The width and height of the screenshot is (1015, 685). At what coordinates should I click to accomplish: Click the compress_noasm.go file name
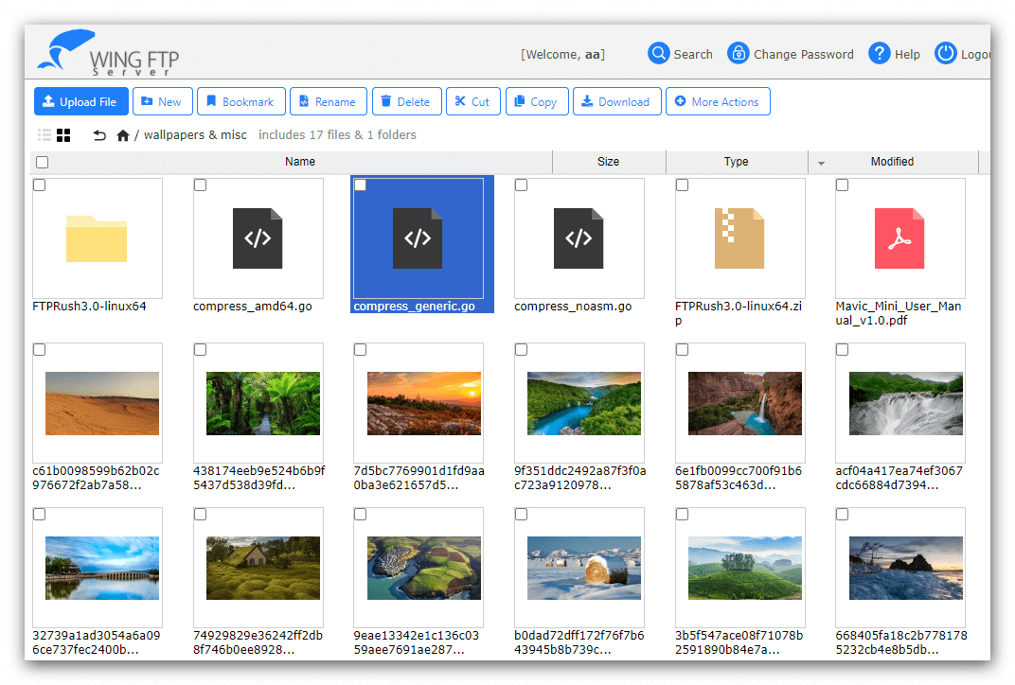(x=573, y=306)
